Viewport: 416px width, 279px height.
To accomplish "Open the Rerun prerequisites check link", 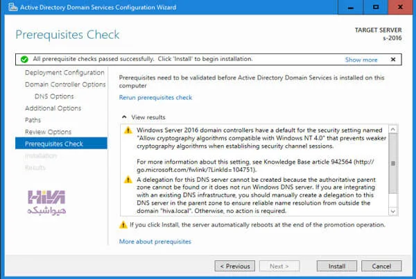I will point(155,97).
